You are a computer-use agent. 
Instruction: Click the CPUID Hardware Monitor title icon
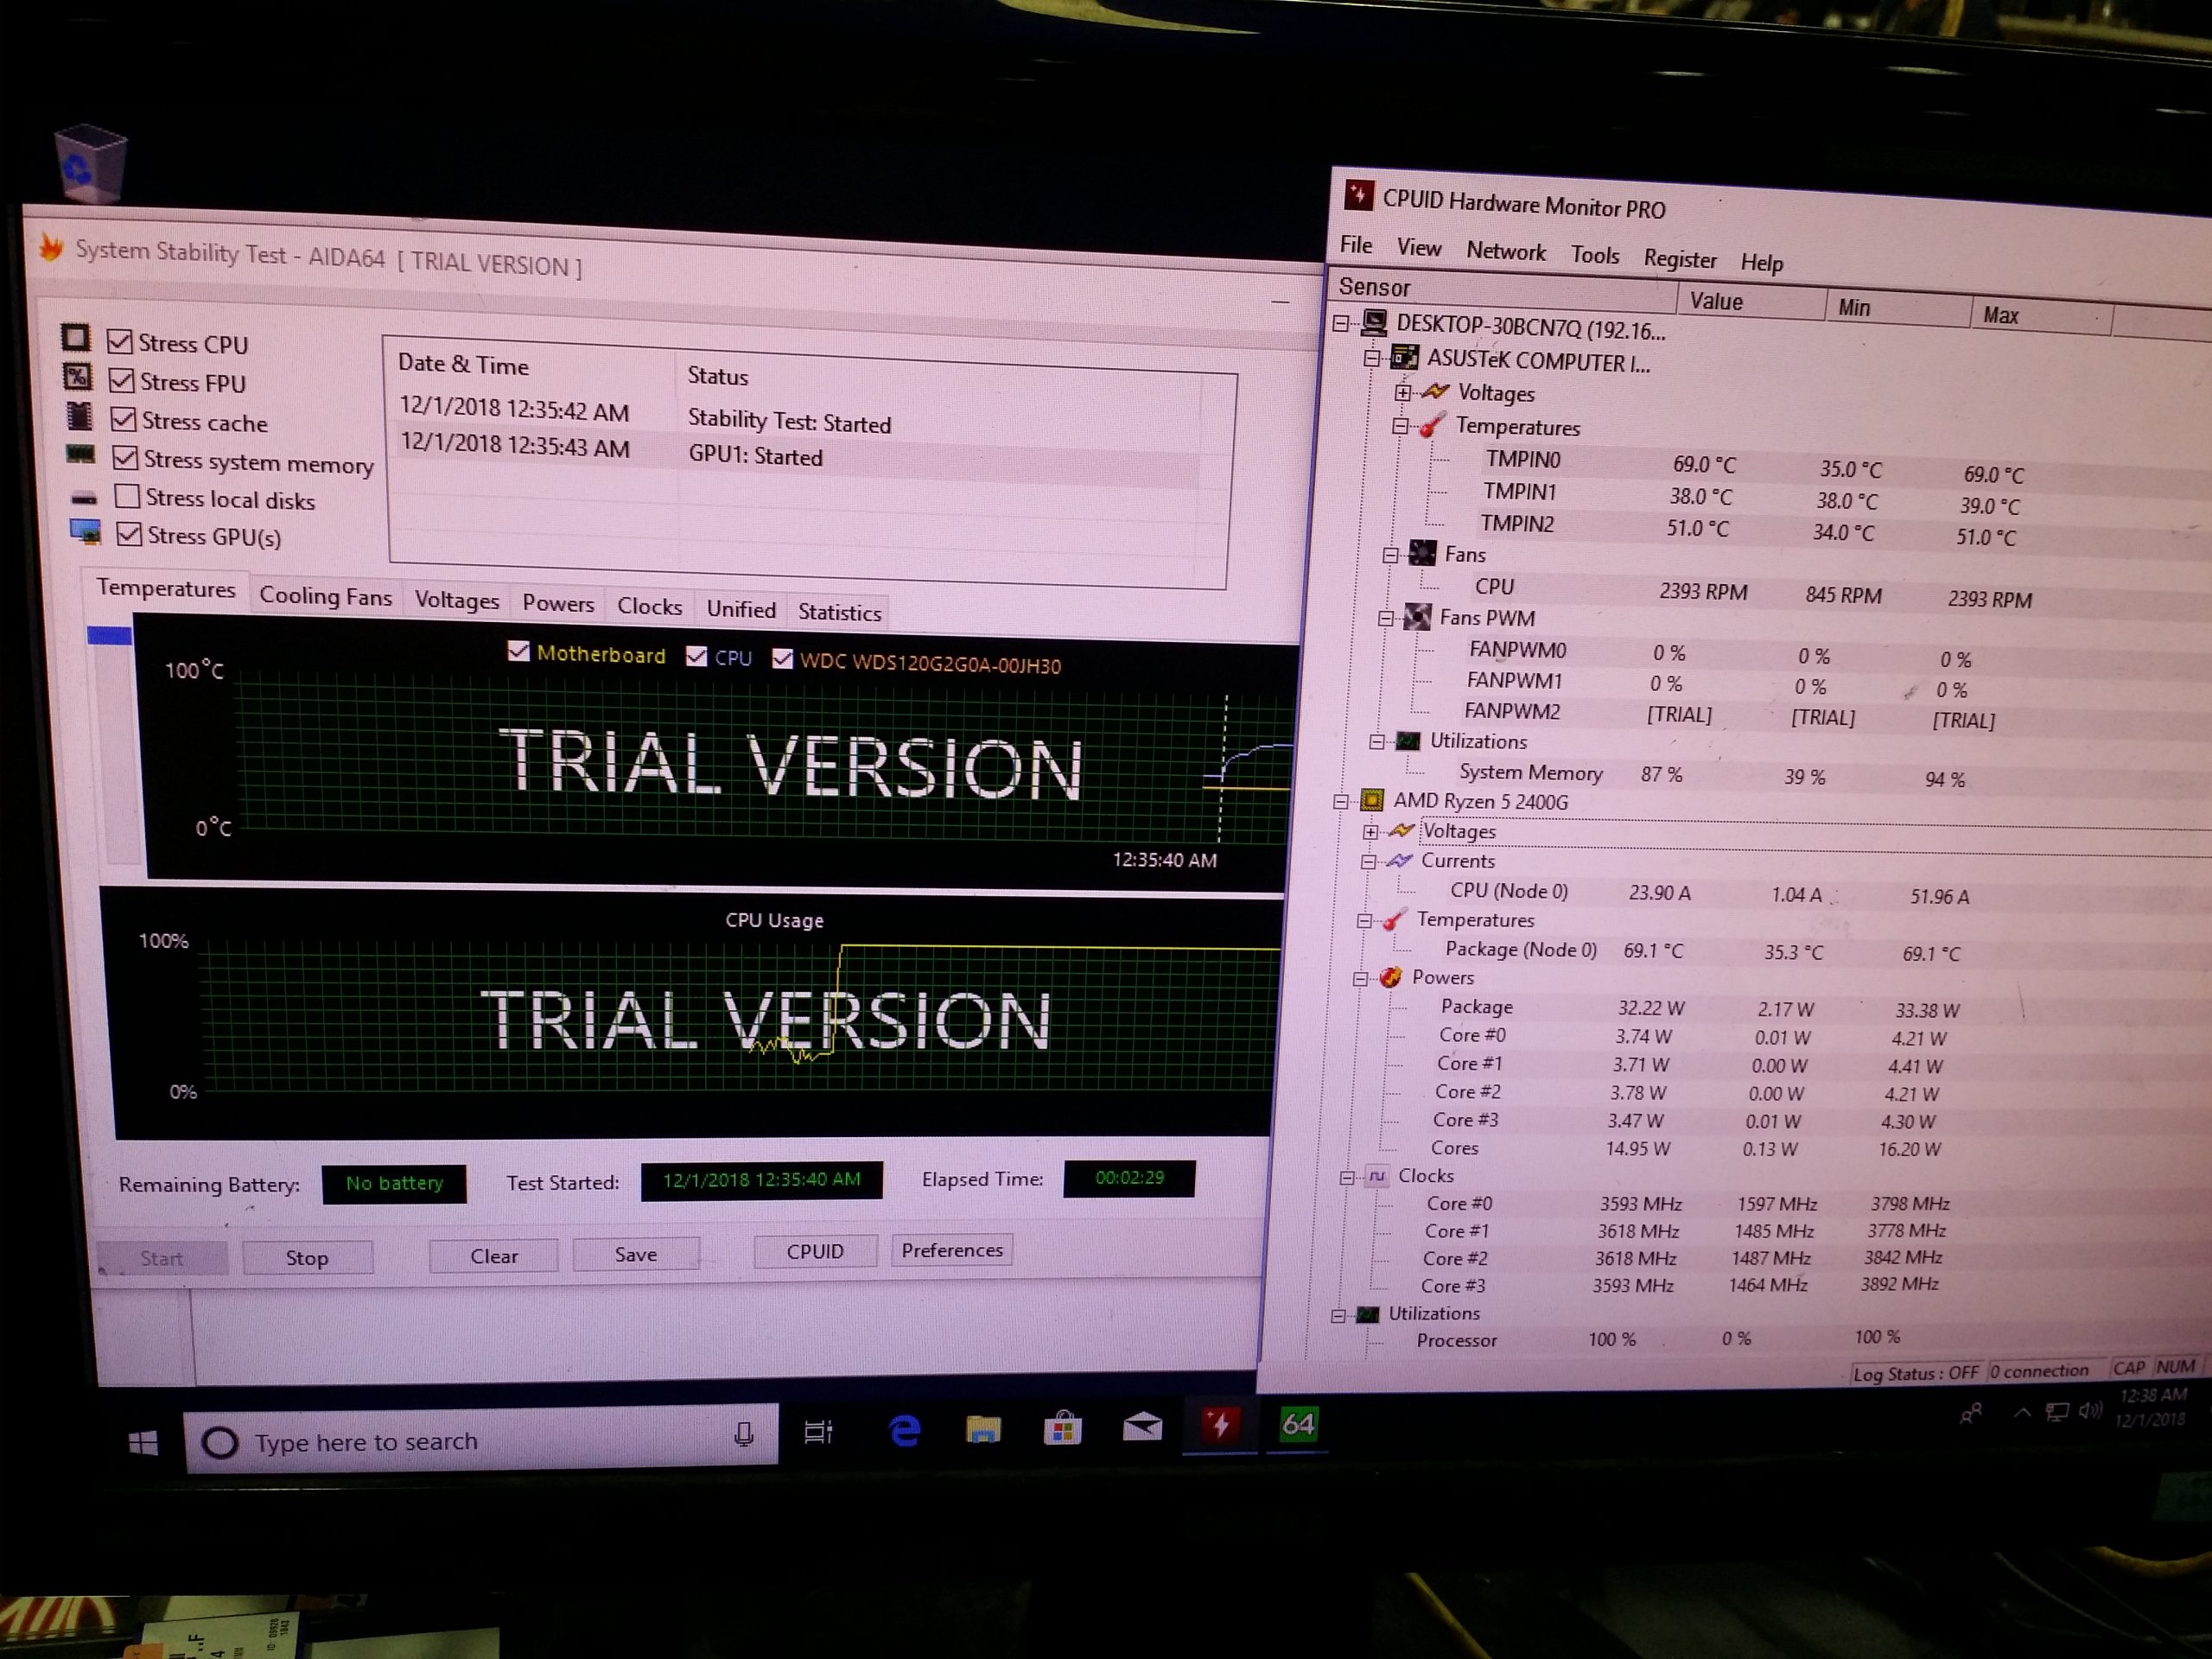coord(1358,194)
